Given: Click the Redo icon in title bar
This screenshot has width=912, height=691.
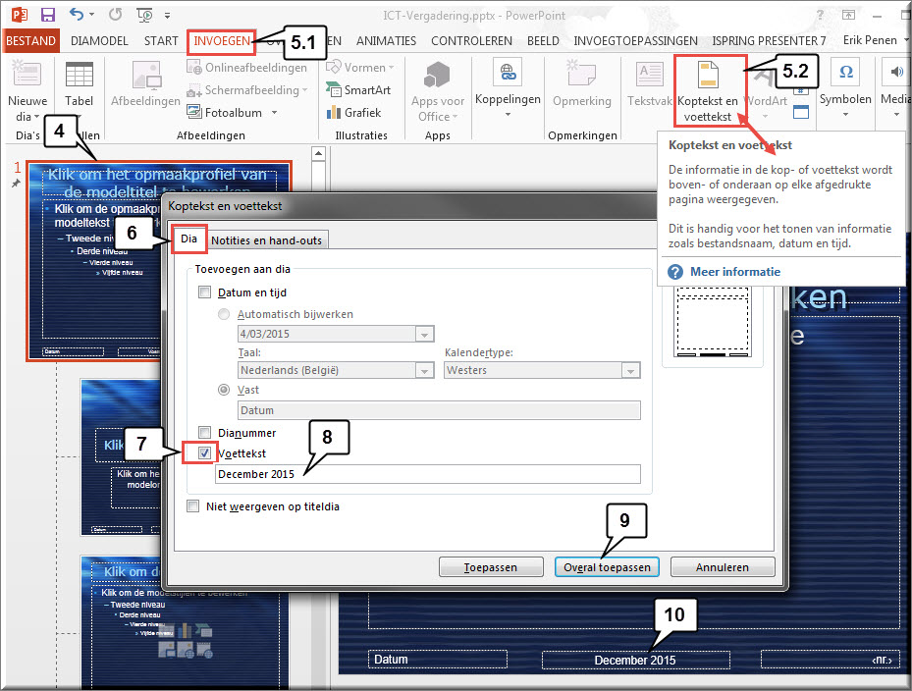Looking at the screenshot, I should click(115, 14).
